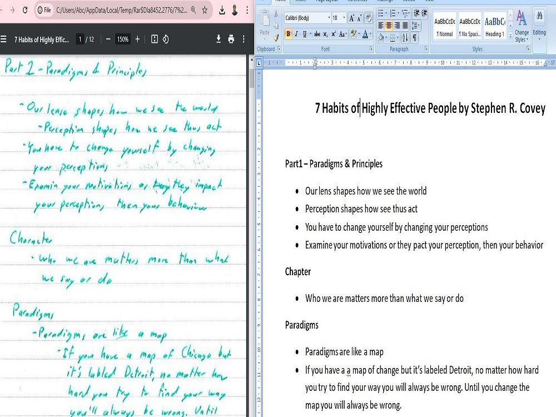This screenshot has width=556, height=417.
Task: Bookmark this page with the star icon
Action: tap(205, 10)
